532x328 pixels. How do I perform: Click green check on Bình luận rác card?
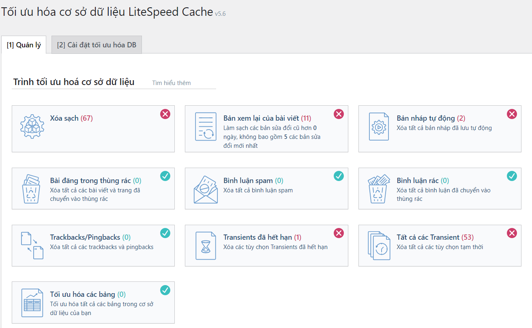tap(512, 176)
